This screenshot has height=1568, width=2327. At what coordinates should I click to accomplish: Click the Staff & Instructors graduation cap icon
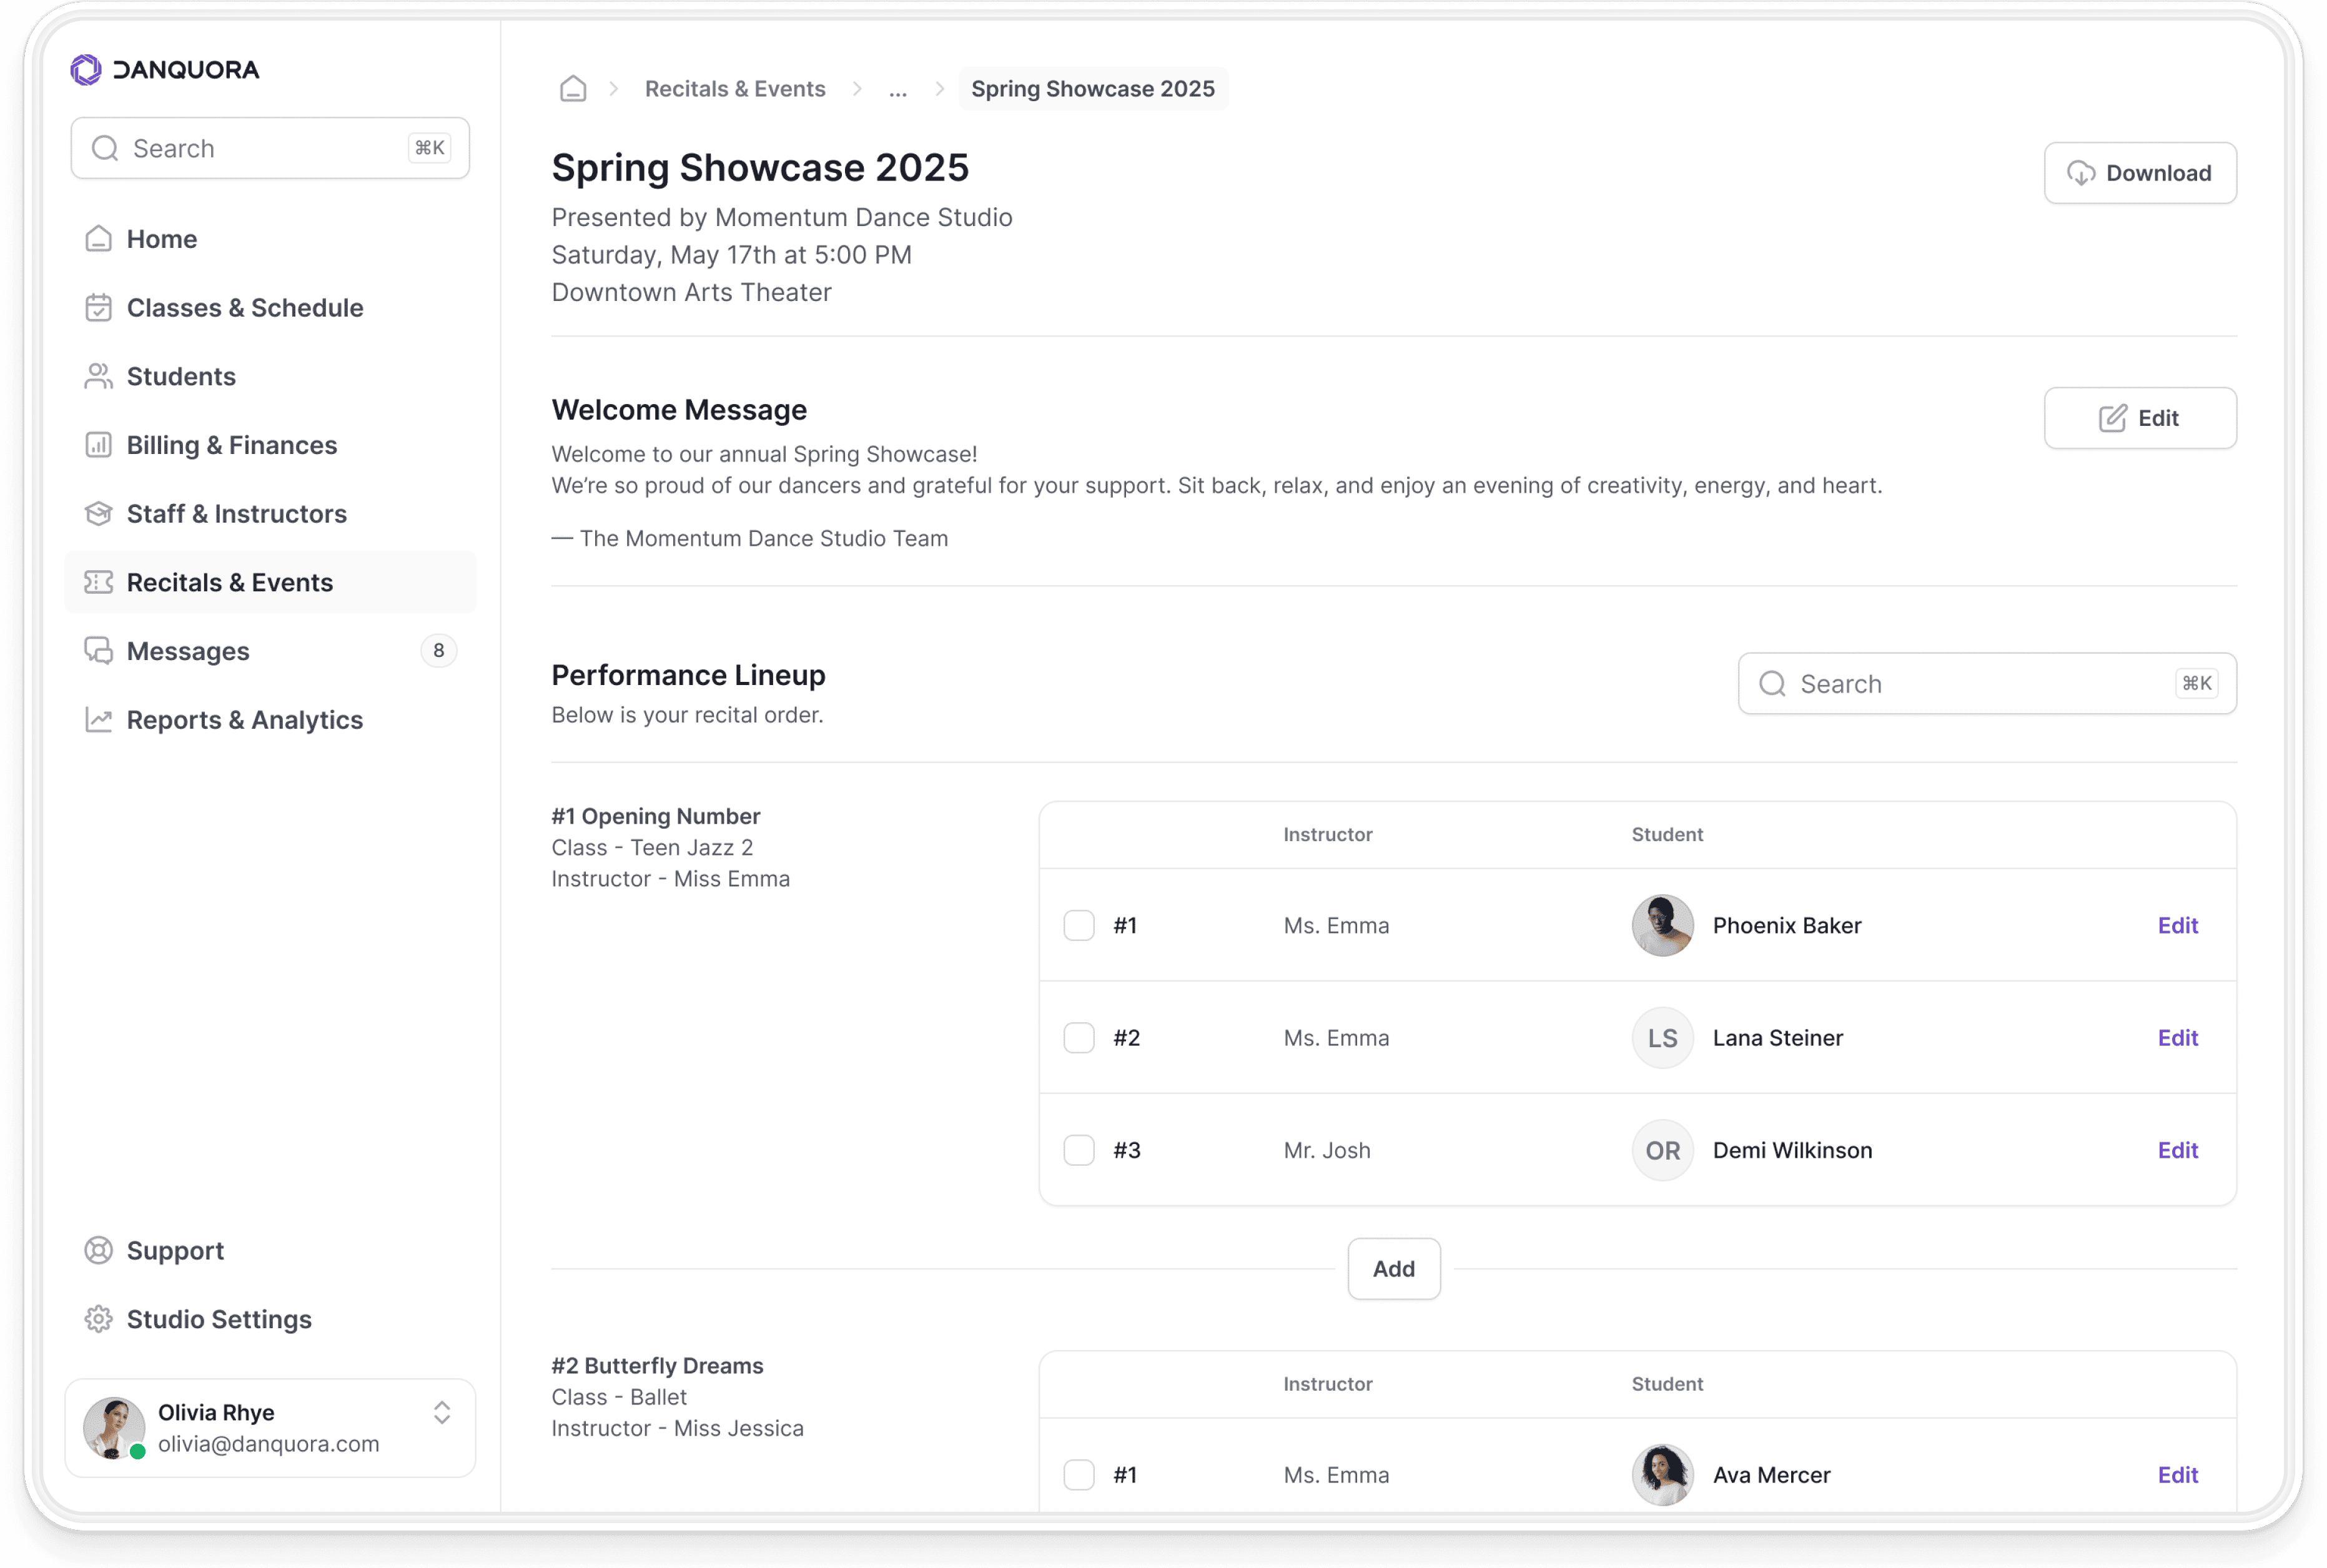pyautogui.click(x=98, y=514)
